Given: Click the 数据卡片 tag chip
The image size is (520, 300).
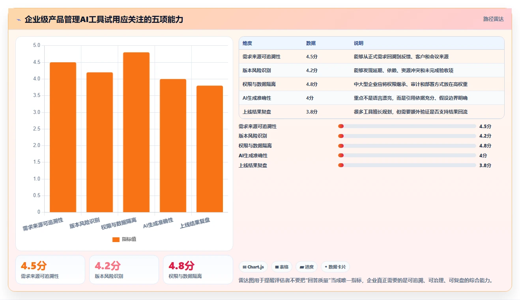Looking at the screenshot, I should pyautogui.click(x=335, y=267).
